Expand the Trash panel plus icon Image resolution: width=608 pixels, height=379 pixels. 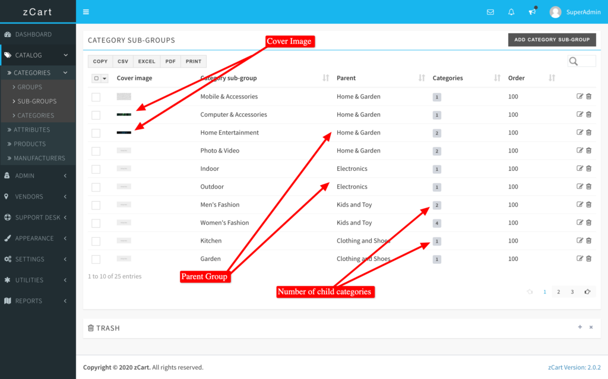(580, 327)
